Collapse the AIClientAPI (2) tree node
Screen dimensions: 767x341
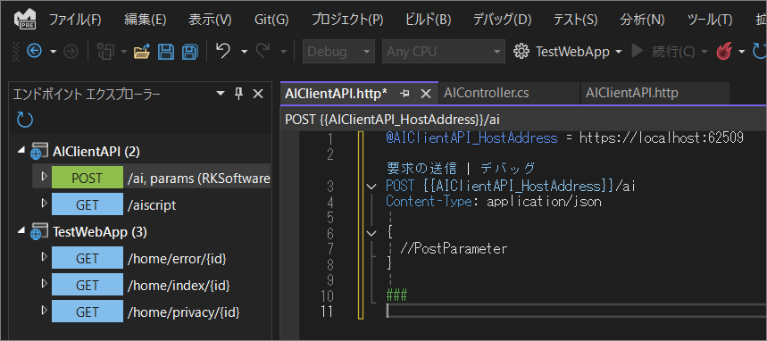21,151
